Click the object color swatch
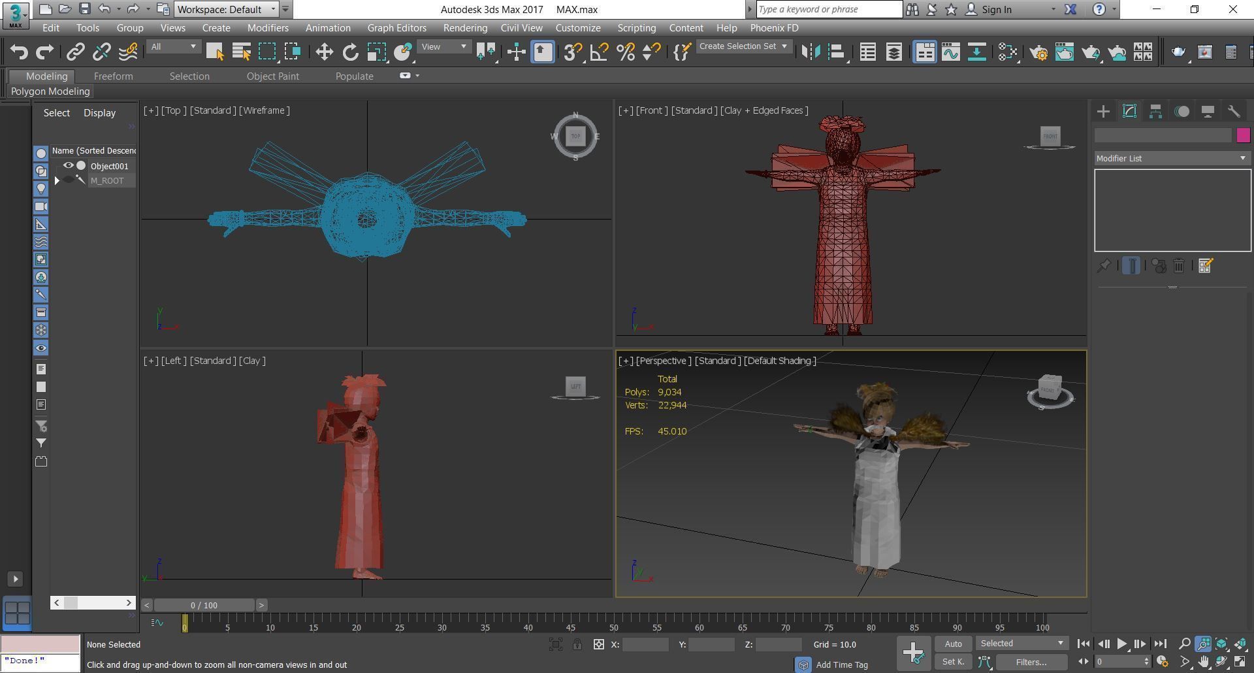 (x=1243, y=135)
